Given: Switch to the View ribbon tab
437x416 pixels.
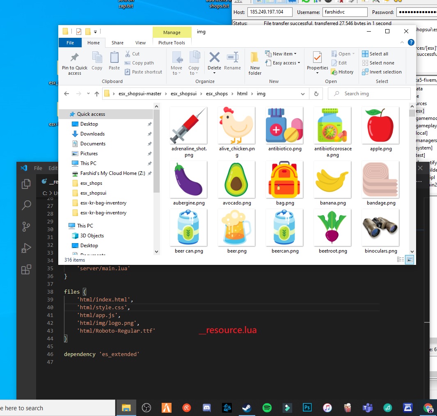Looking at the screenshot, I should pyautogui.click(x=140, y=43).
